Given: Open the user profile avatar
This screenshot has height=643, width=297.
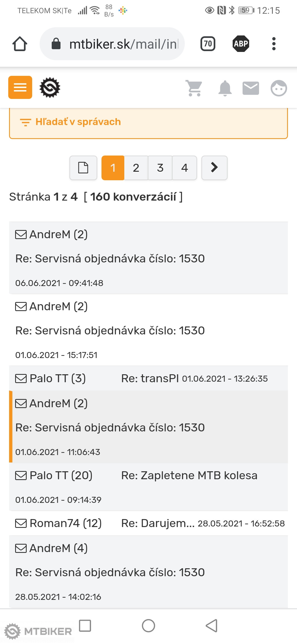Looking at the screenshot, I should [x=279, y=88].
